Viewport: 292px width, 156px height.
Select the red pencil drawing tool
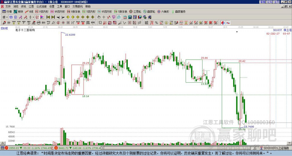(x=4, y=23)
